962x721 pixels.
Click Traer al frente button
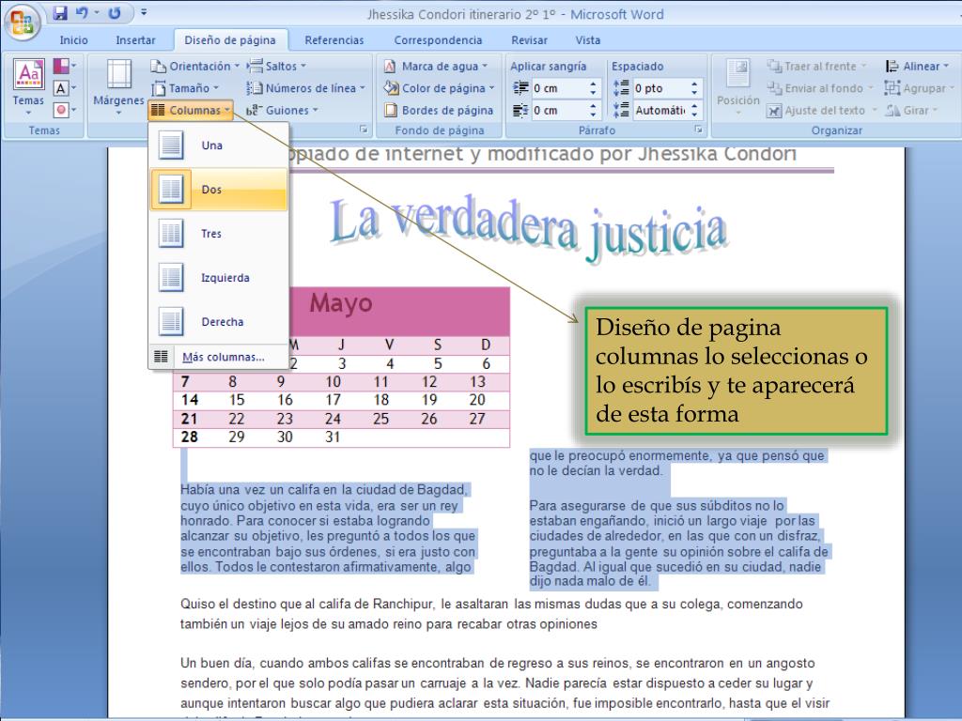point(816,67)
